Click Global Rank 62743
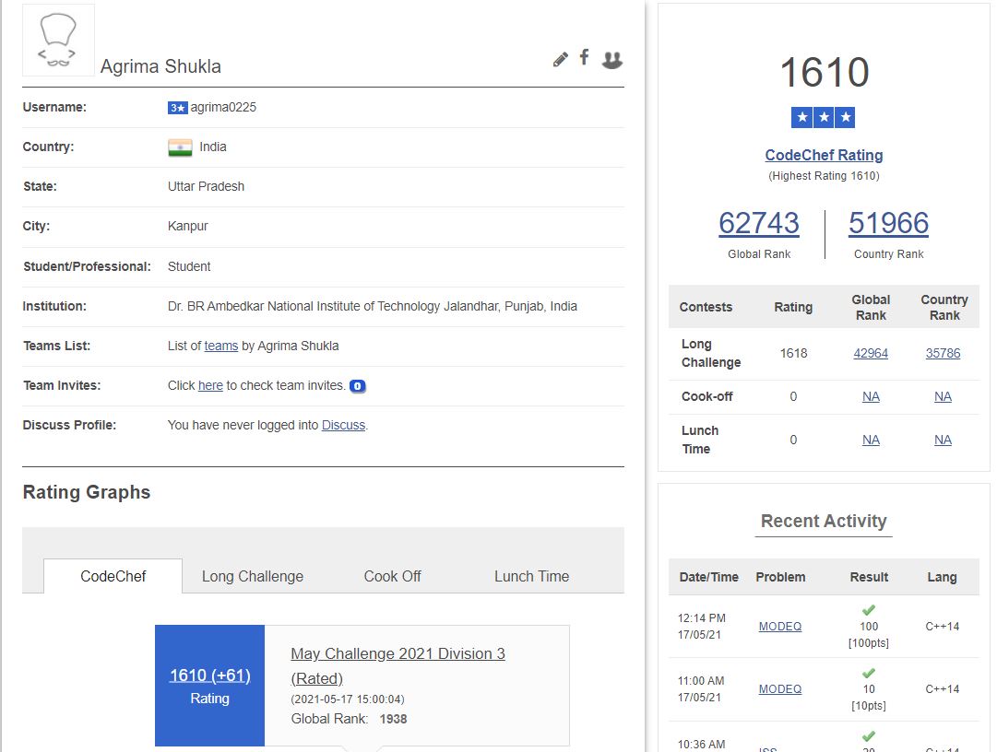Screen dimensions: 997x752 click(759, 223)
